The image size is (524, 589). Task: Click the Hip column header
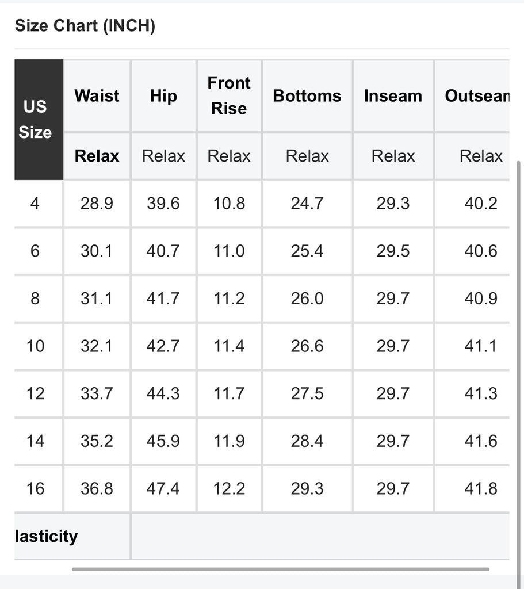tap(163, 95)
